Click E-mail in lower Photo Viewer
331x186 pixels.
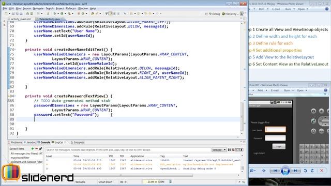click(x=275, y=90)
